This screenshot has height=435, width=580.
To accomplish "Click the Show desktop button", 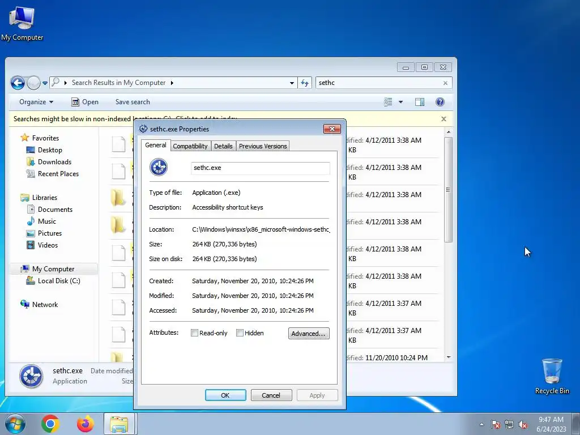I will pyautogui.click(x=576, y=424).
